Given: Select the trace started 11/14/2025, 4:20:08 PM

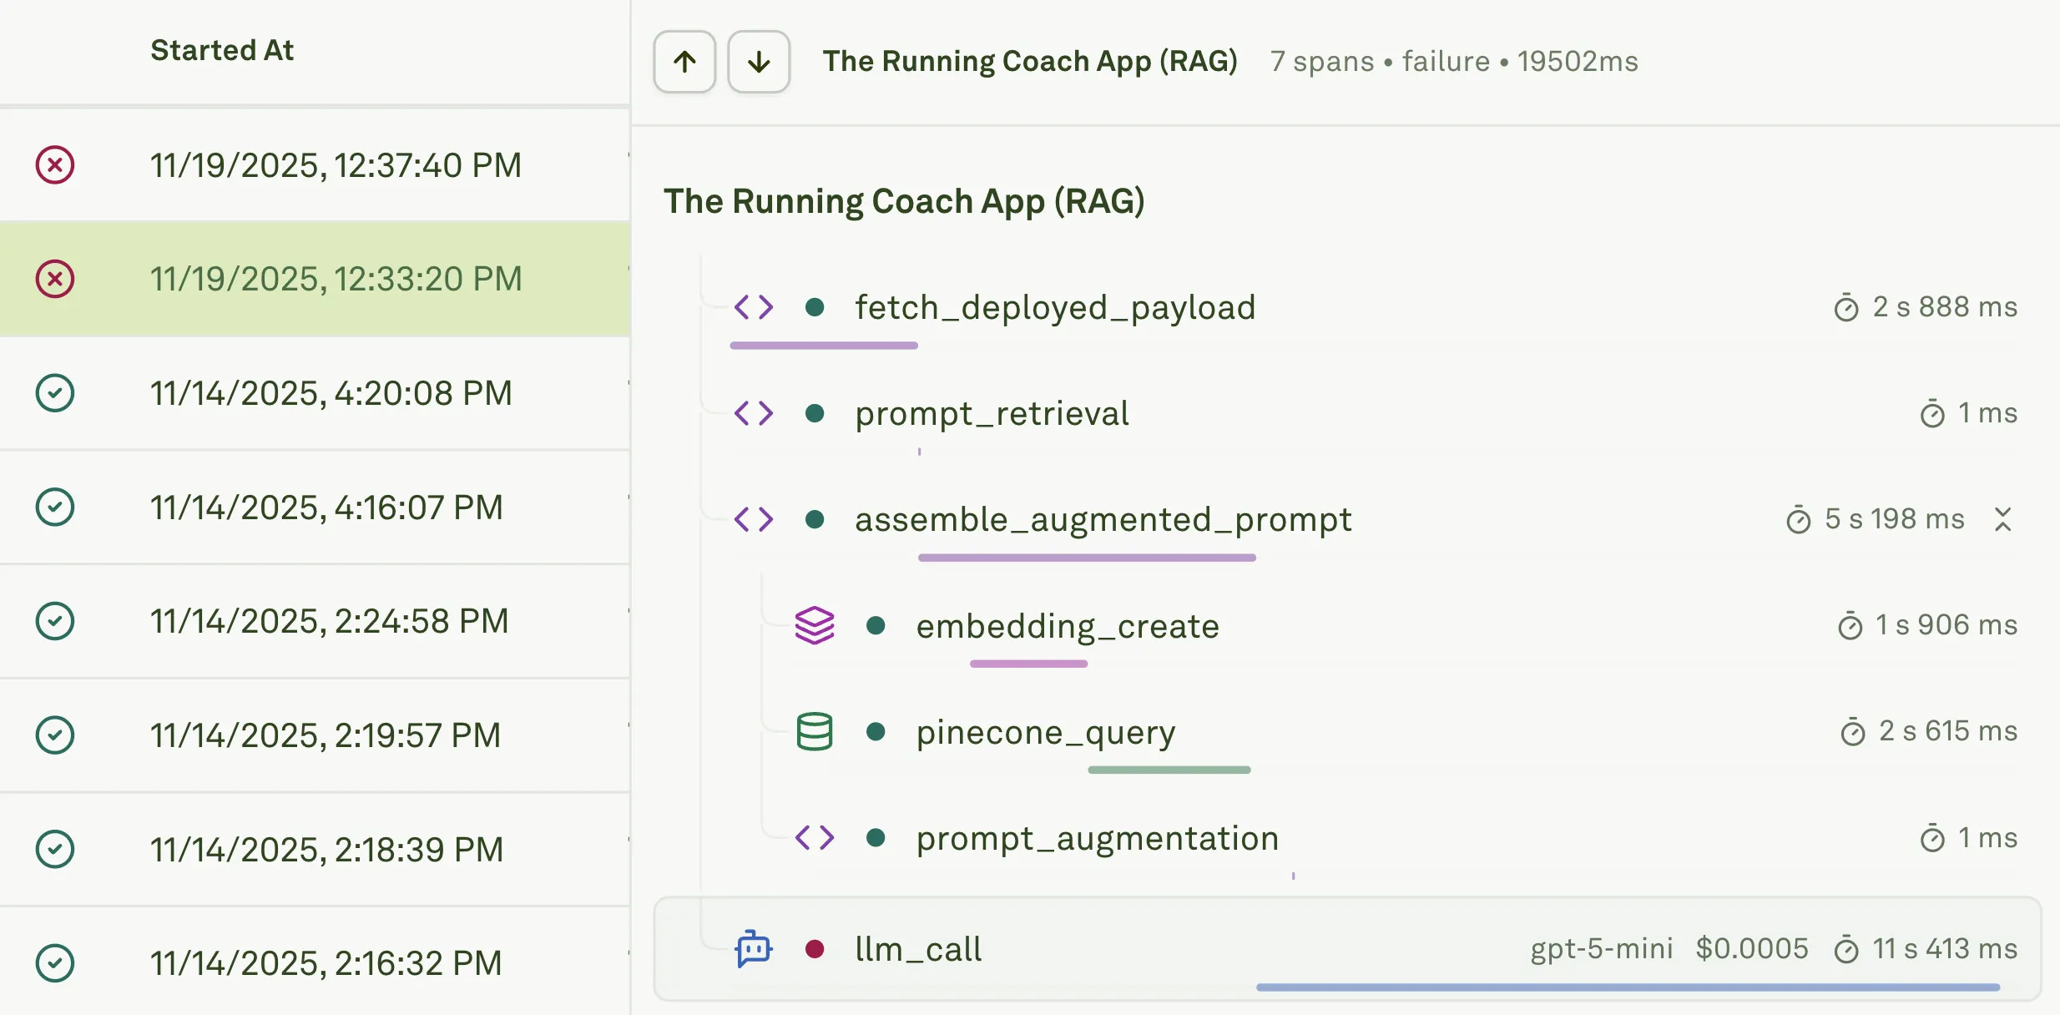Looking at the screenshot, I should [x=331, y=393].
